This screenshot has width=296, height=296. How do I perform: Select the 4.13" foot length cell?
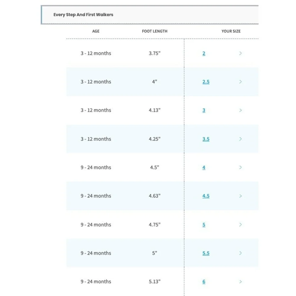[155, 110]
